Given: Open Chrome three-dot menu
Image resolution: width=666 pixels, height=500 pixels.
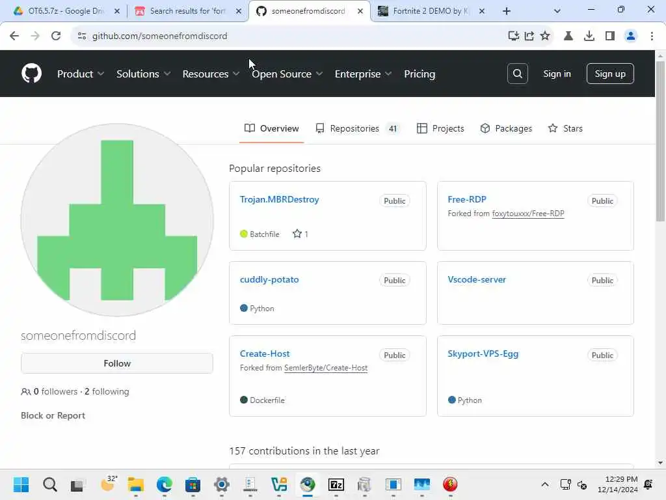Looking at the screenshot, I should click(x=652, y=36).
